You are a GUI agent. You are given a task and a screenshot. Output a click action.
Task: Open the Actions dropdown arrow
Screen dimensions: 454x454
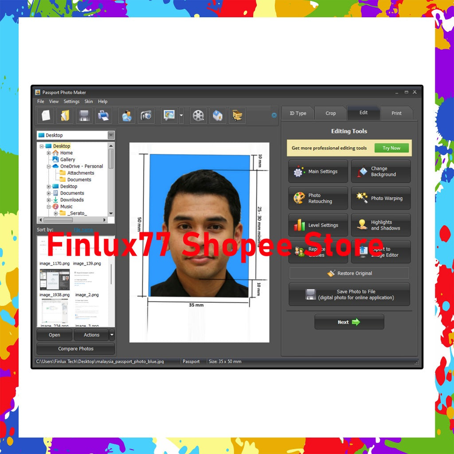pyautogui.click(x=111, y=335)
